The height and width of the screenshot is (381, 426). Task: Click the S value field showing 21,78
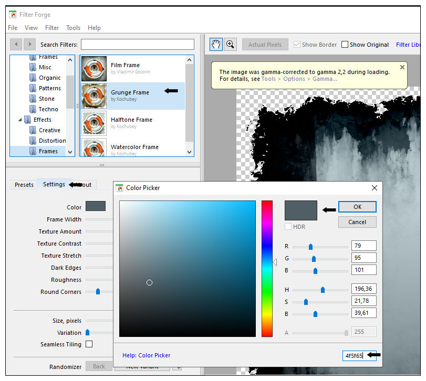click(x=364, y=301)
